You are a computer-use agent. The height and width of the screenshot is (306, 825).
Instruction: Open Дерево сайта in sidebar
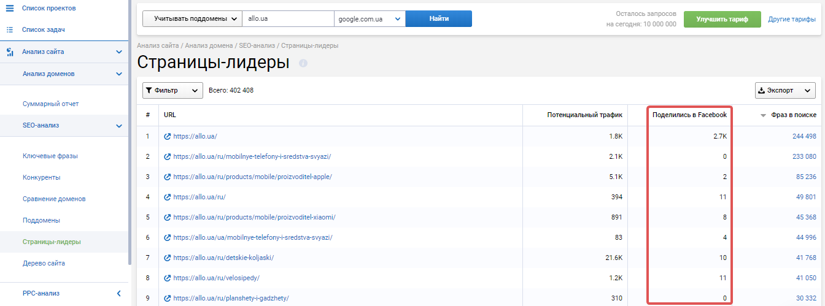(44, 263)
